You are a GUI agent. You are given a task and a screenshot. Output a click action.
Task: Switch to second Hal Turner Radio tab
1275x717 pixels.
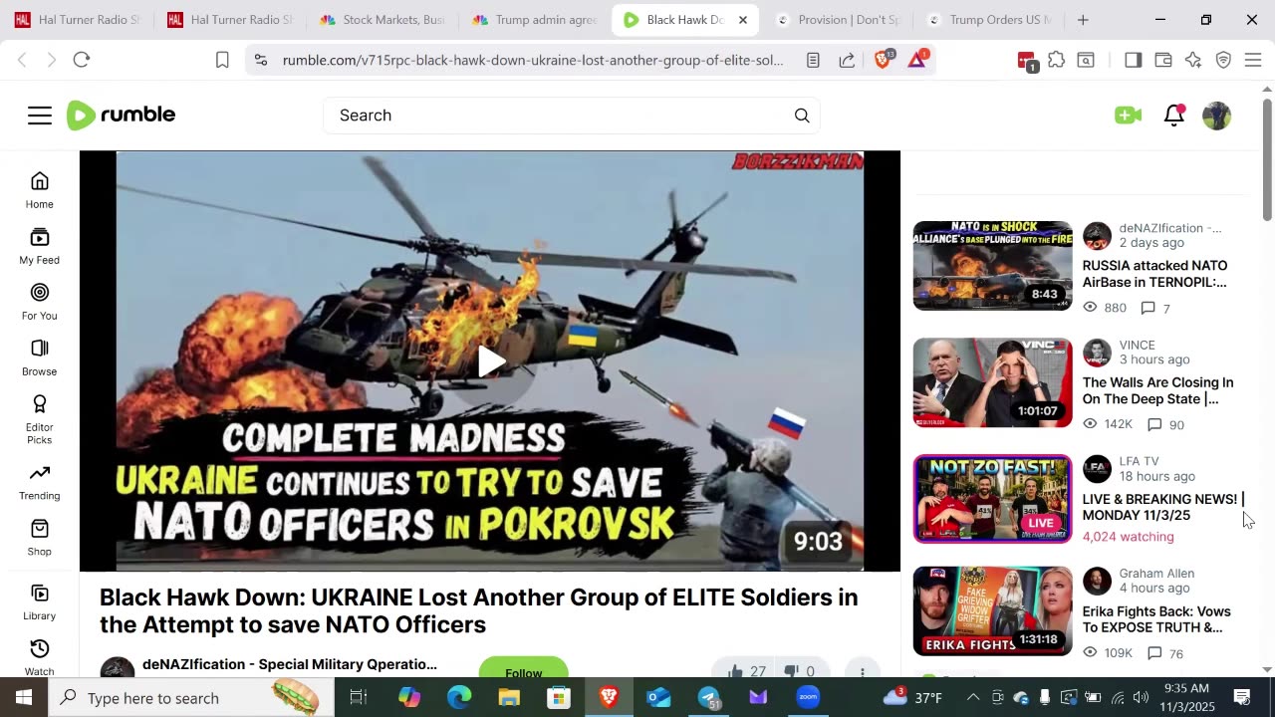230,20
